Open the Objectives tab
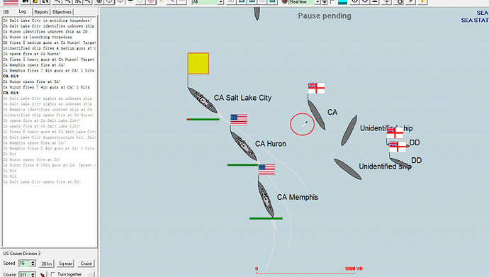This screenshot has height=277, width=489. (62, 12)
